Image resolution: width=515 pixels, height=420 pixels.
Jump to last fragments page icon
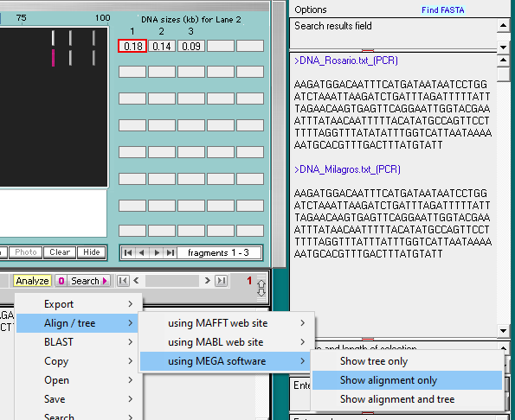[x=171, y=253]
